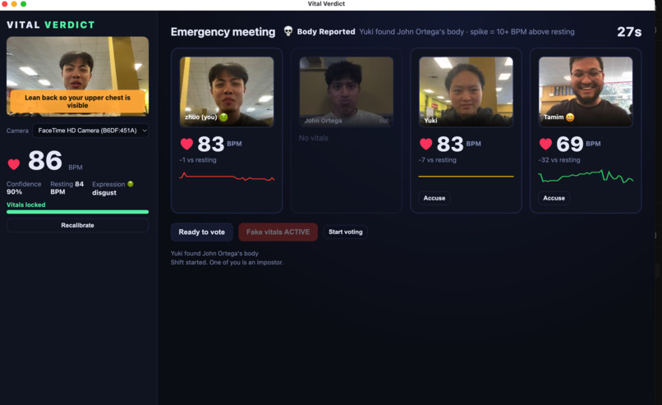Image resolution: width=662 pixels, height=405 pixels.
Task: Click the VITAL VERDICT logo text
Action: click(51, 25)
